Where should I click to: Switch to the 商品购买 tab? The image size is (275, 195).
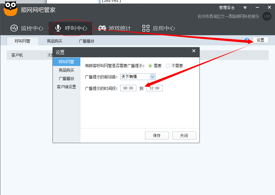(54, 41)
